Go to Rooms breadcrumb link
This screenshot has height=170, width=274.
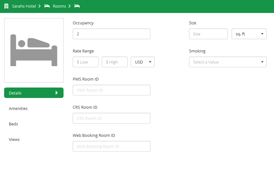coord(59,6)
